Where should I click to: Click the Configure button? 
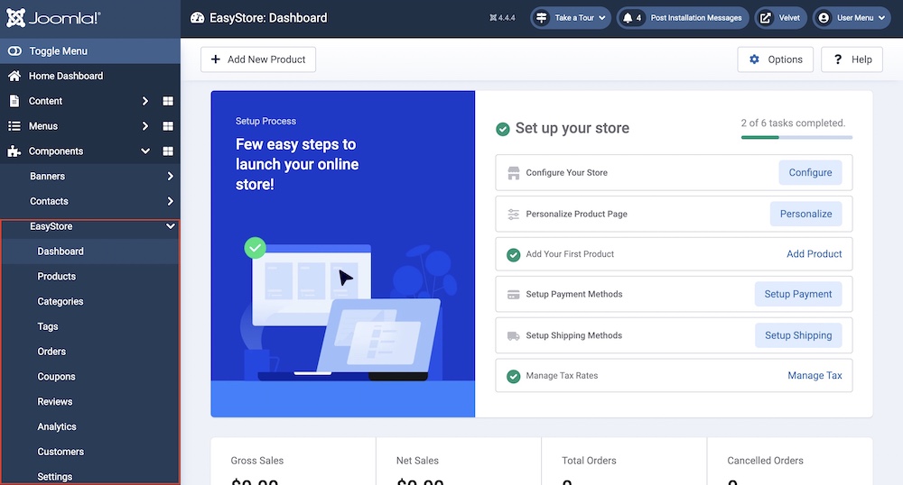click(810, 172)
